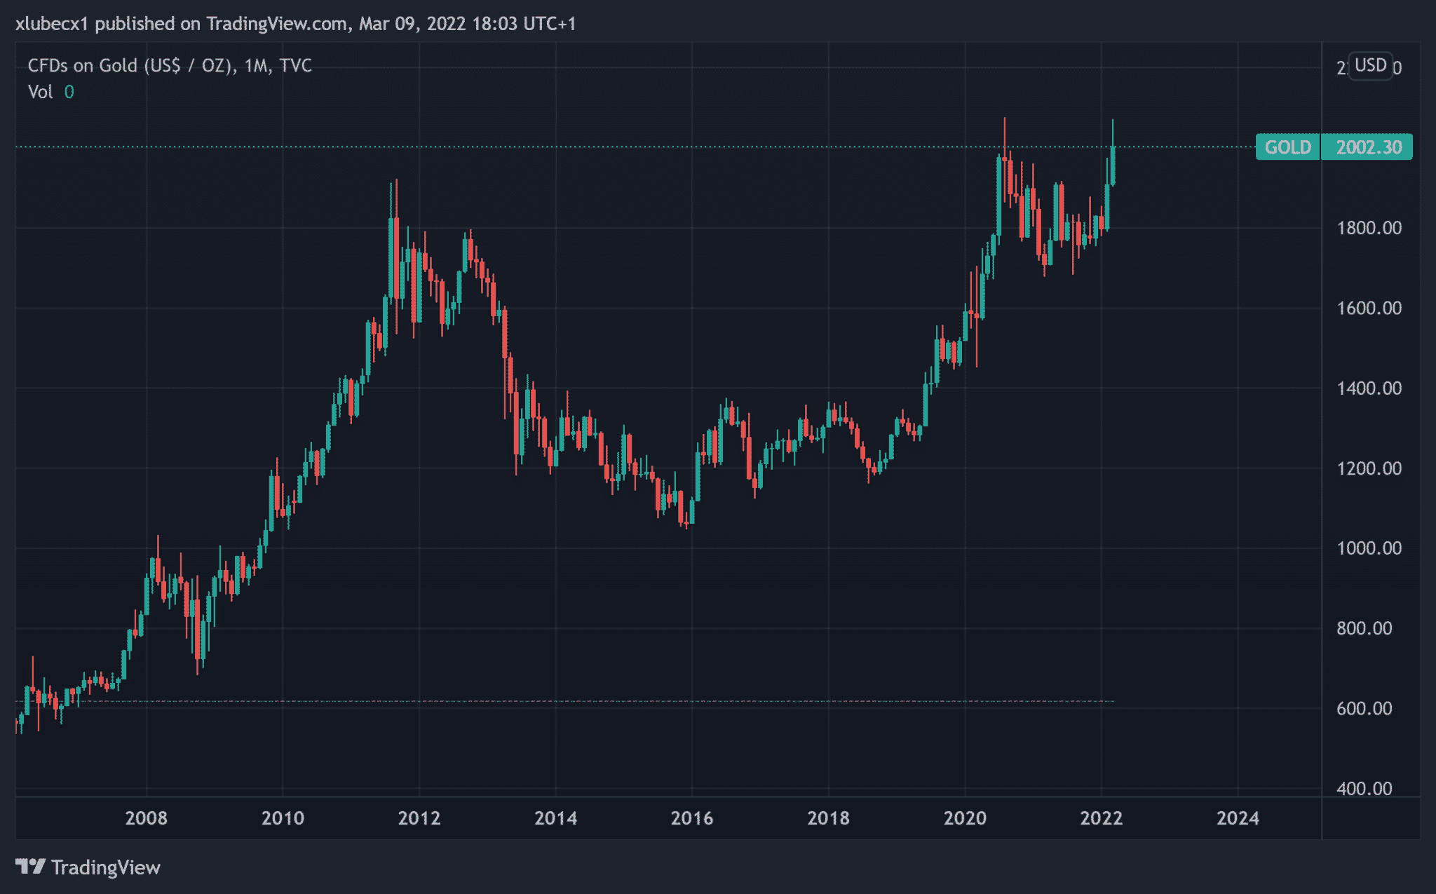The image size is (1436, 894).
Task: Click the TradingView logo icon
Action: point(30,867)
